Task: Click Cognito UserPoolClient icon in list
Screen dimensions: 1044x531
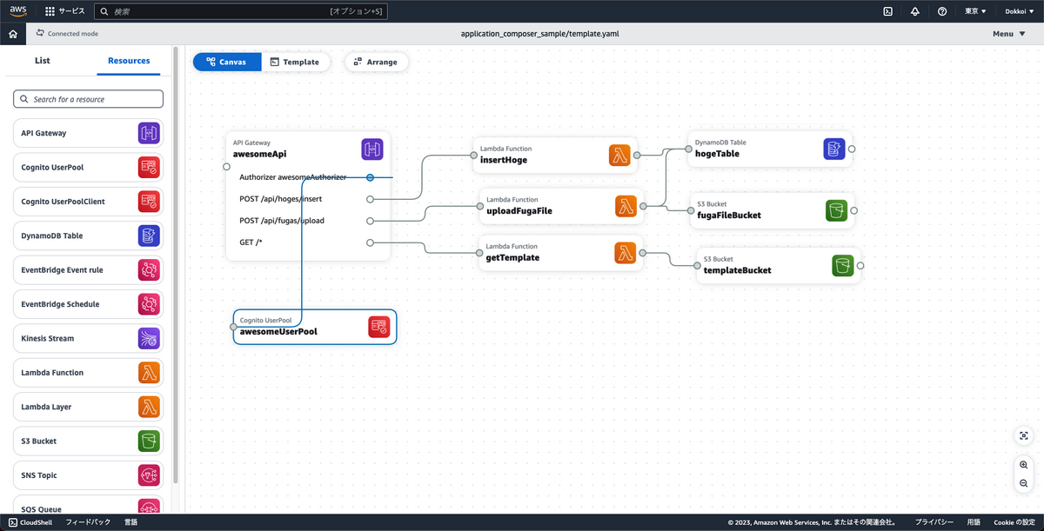Action: click(149, 202)
